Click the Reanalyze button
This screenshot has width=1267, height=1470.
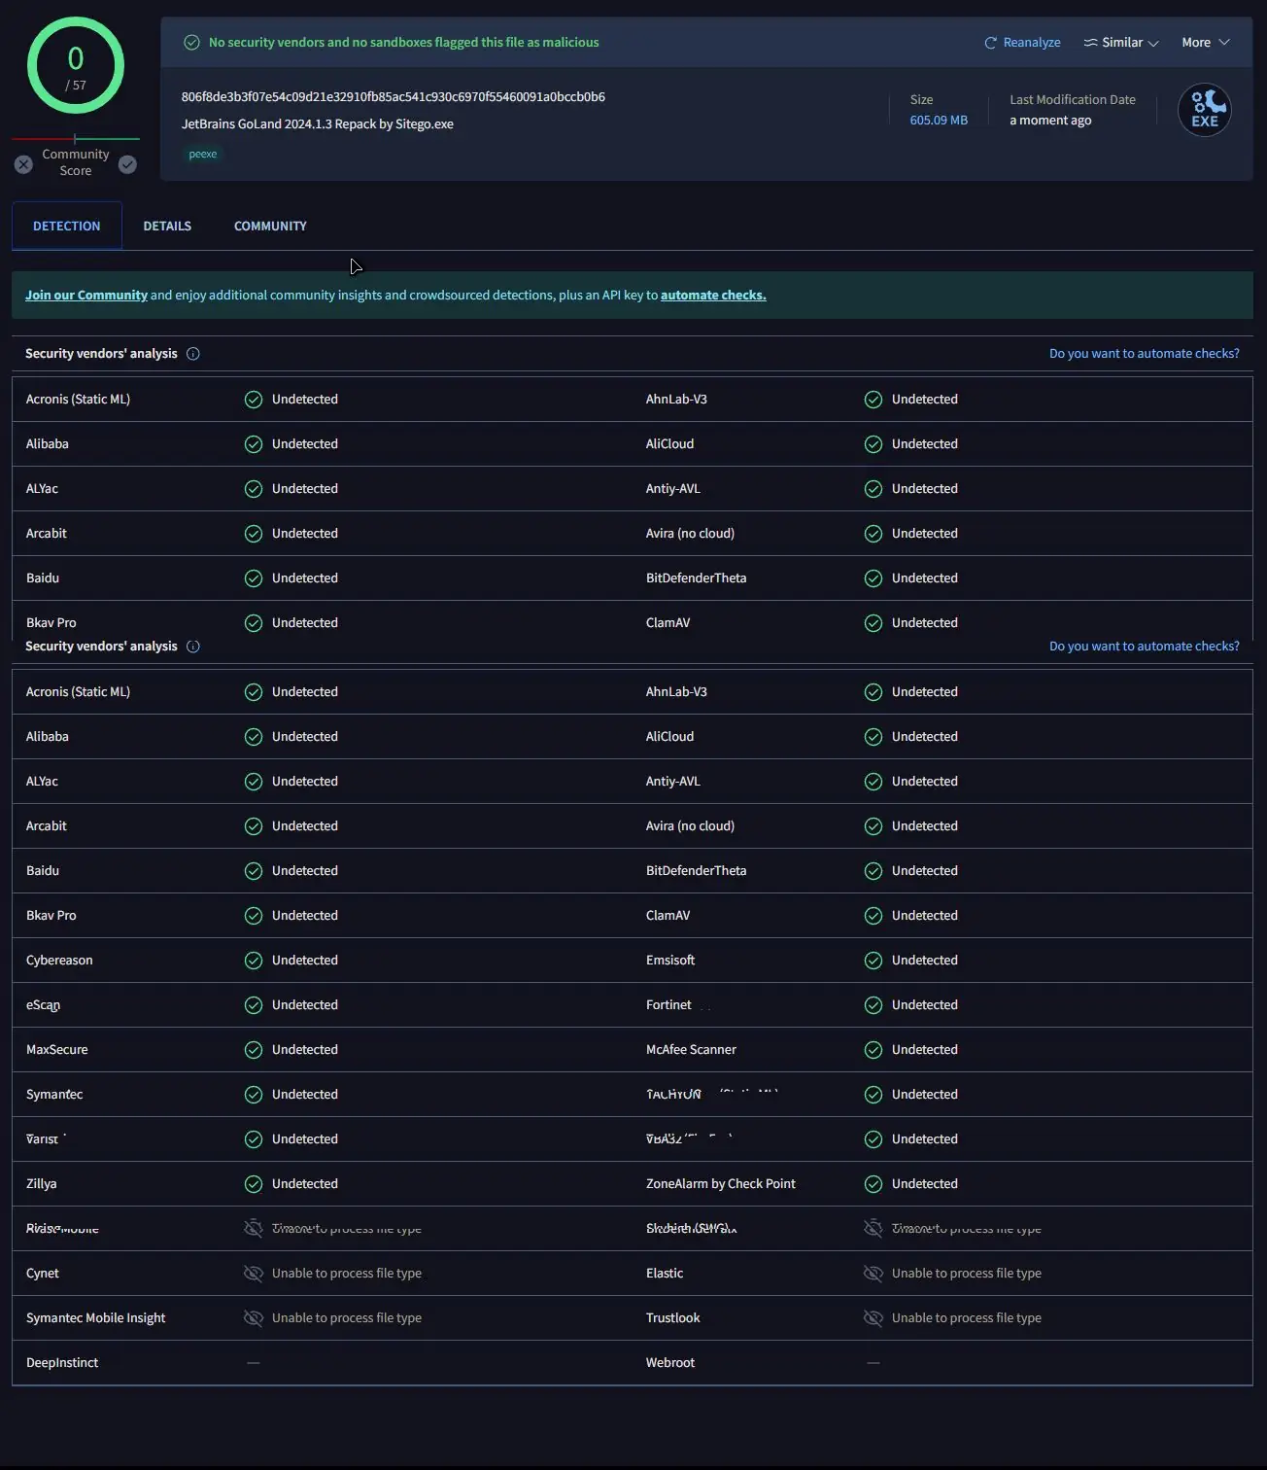click(x=1022, y=43)
